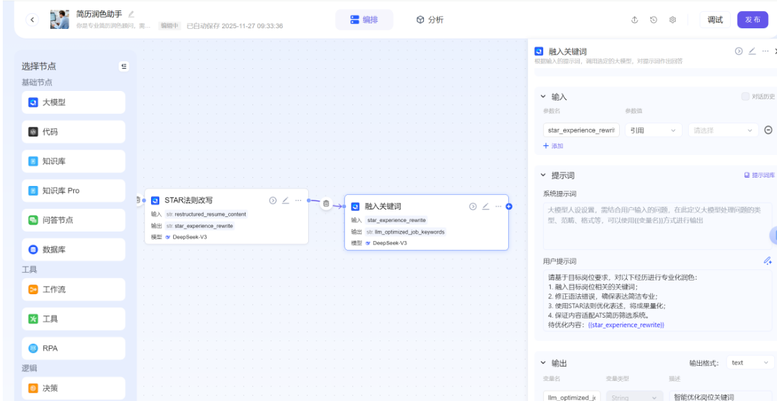777x401 pixels.
Task: Click the blue plus handle on the 融入关键词 node
Action: 509,206
